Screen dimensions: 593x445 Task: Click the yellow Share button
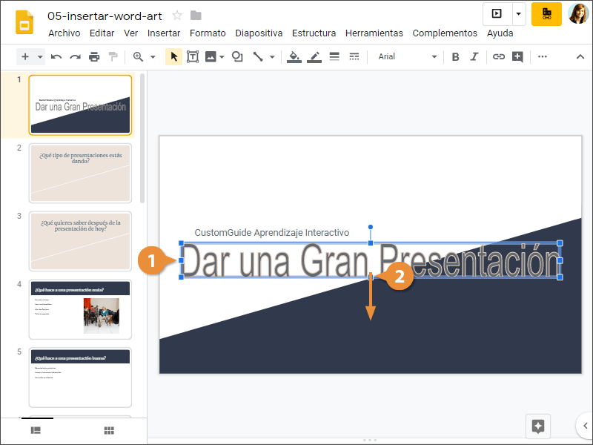click(546, 13)
